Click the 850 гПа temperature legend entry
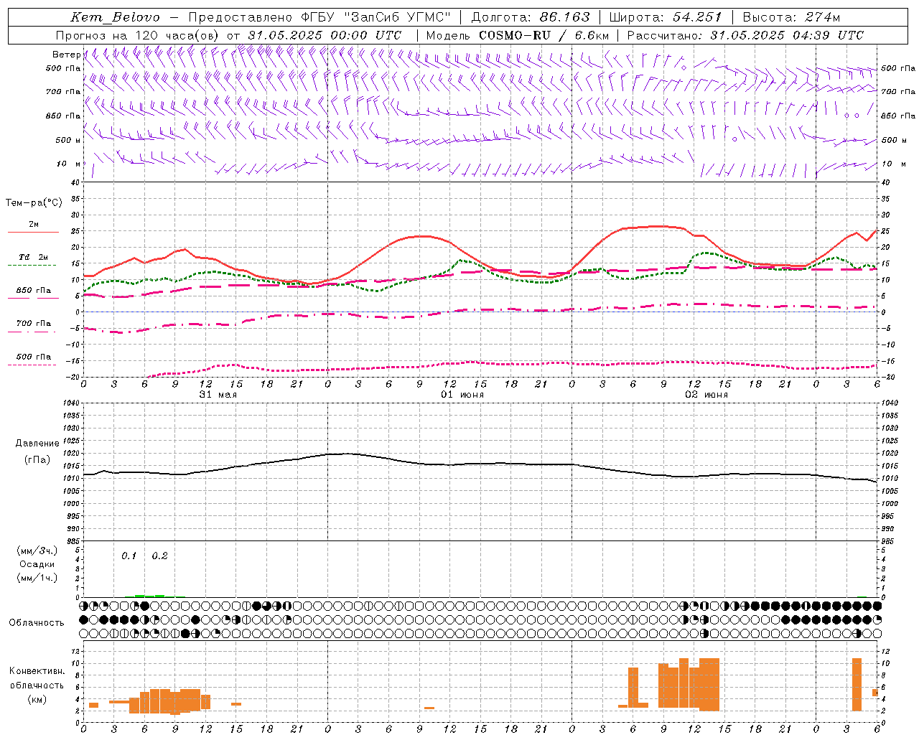Image resolution: width=919 pixels, height=735 pixels. click(34, 291)
